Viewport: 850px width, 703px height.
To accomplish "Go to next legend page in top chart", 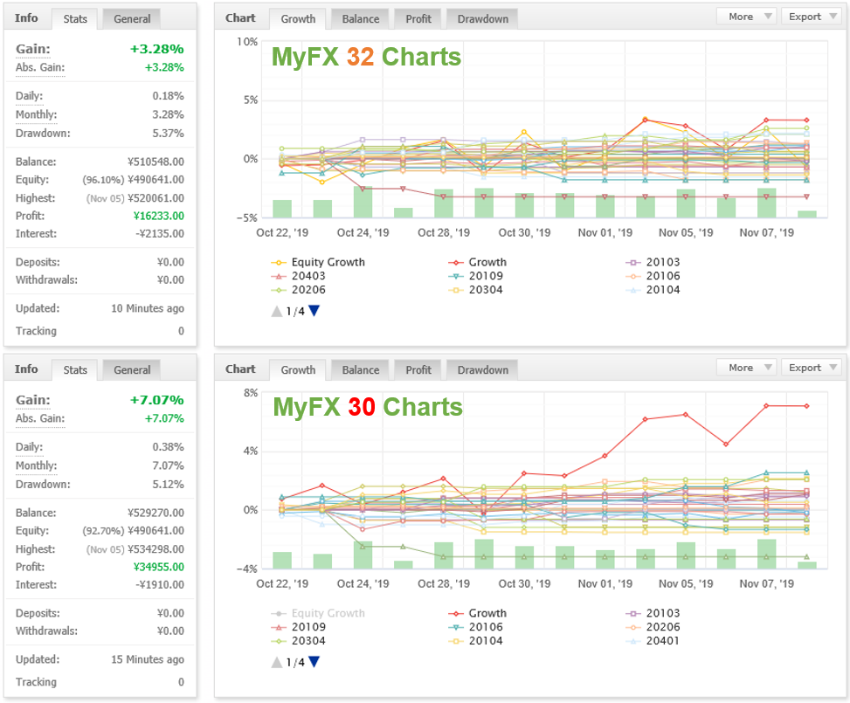I will (x=314, y=311).
